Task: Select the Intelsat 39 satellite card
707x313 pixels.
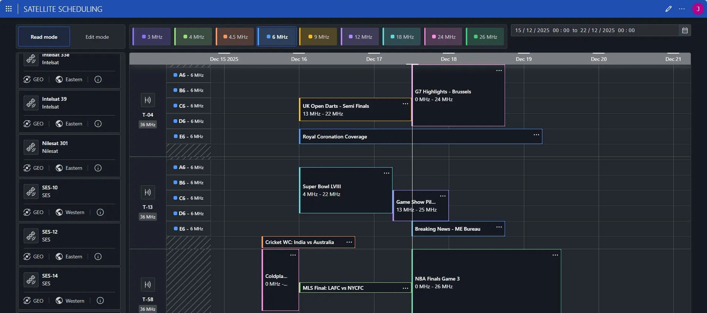Action: [69, 111]
